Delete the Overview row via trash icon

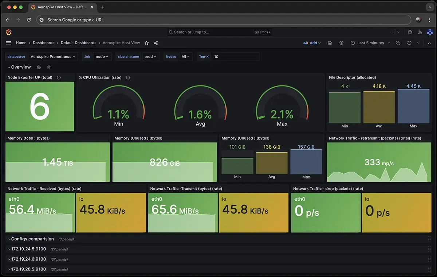pyautogui.click(x=49, y=67)
